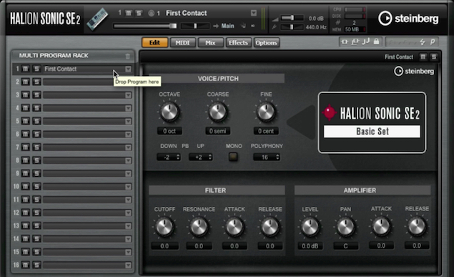Screen dimensions: 454x277
Task: Click the pitch bend Up stepper showing +2
Action: coord(201,157)
